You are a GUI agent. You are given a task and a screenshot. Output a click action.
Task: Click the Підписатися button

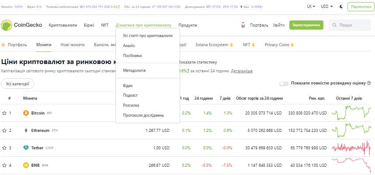[x=361, y=7]
